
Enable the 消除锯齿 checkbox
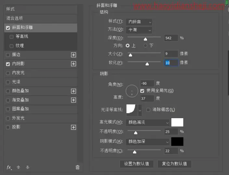(x=148, y=110)
